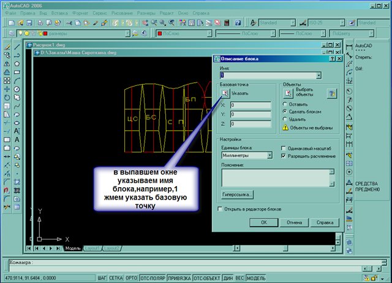Open the Единицы блока Миллиметры dropdown
Image resolution: width=392 pixels, height=283 pixels.
(270, 156)
